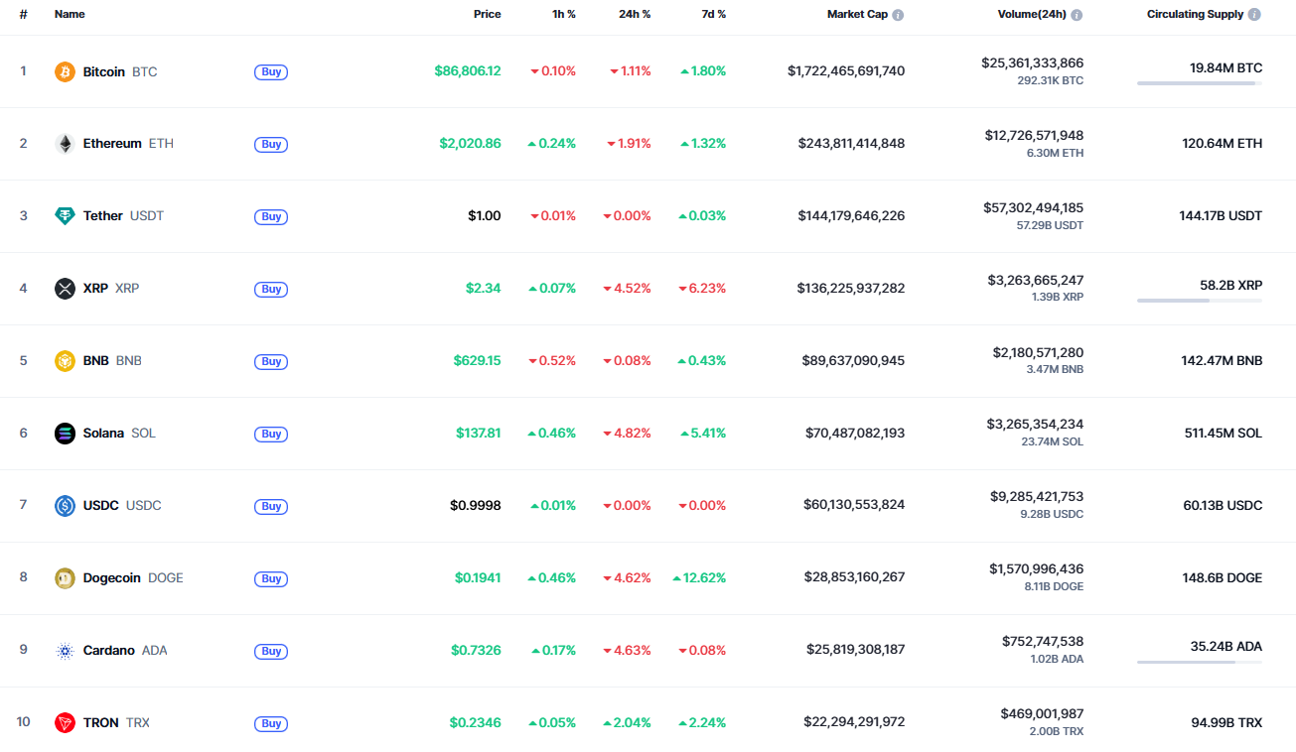Click the Buy button for USDC
1296x752 pixels.
[271, 507]
